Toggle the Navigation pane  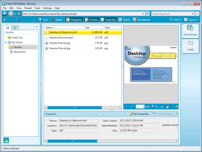(74, 20)
